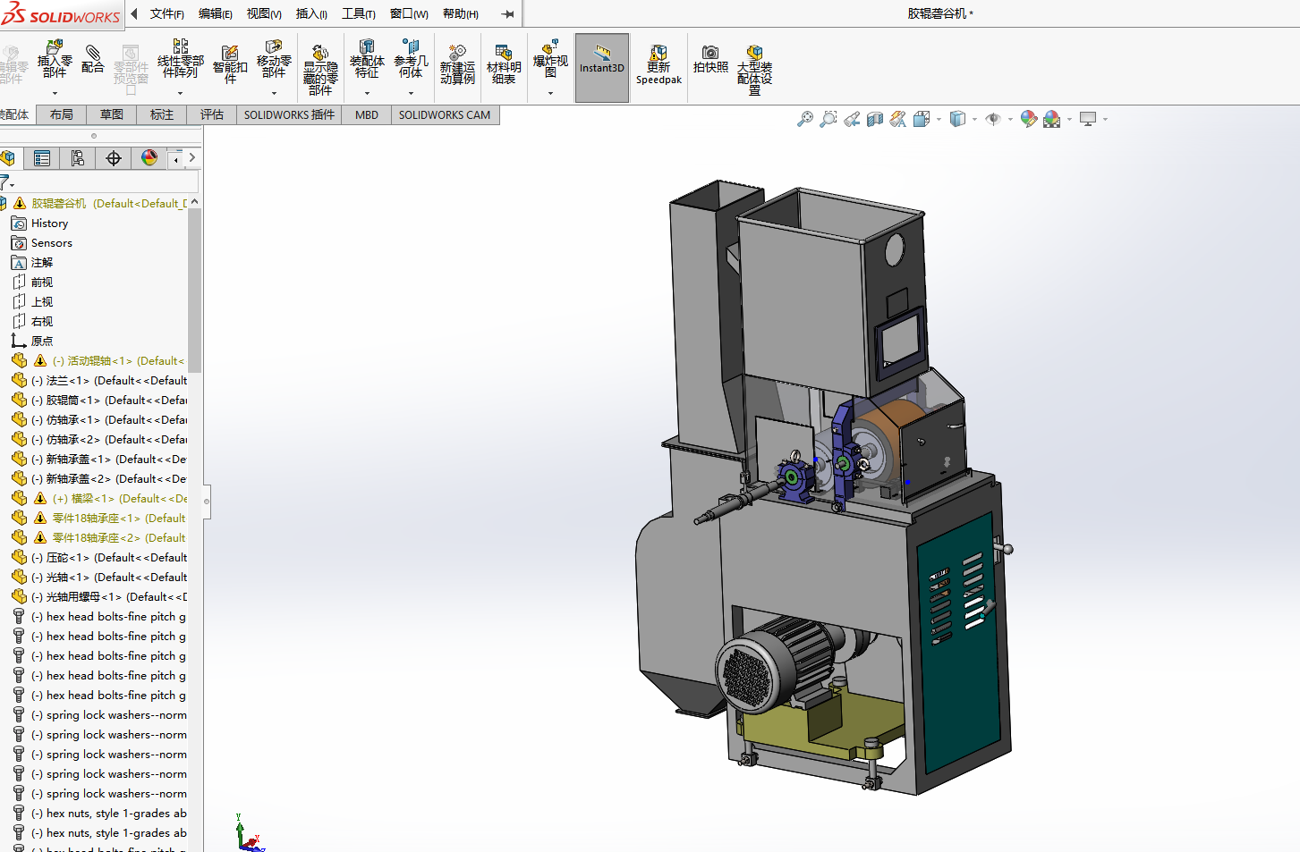This screenshot has width=1300, height=852.
Task: Click Previous View icon in view toolbar
Action: [852, 118]
